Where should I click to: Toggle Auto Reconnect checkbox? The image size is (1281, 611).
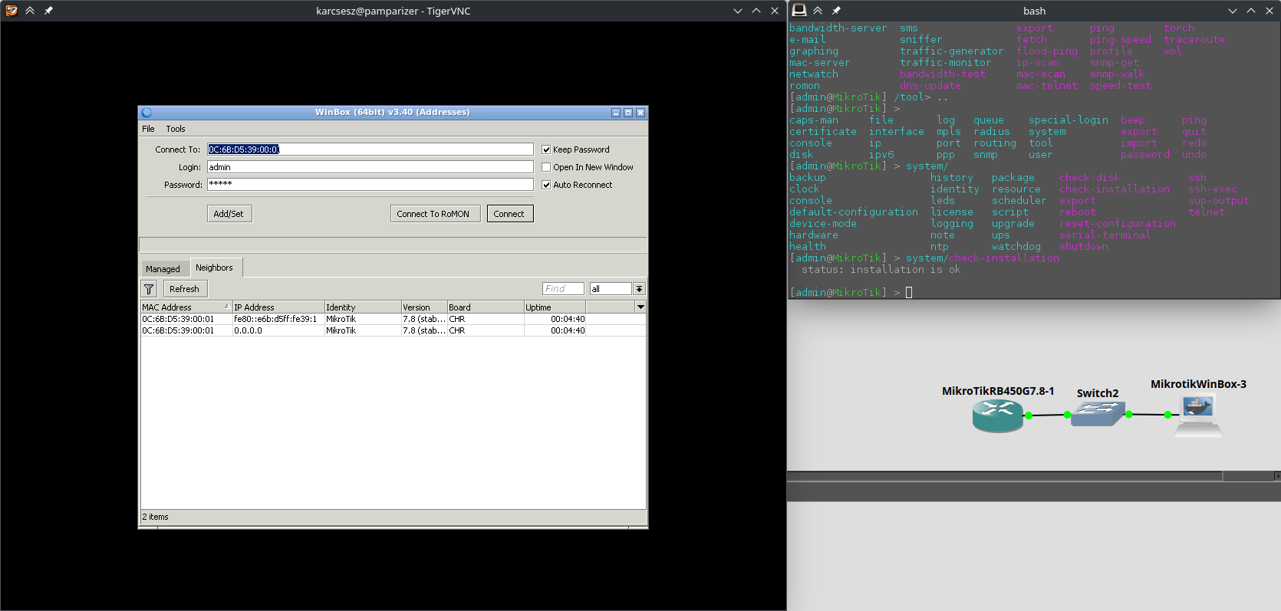click(546, 185)
